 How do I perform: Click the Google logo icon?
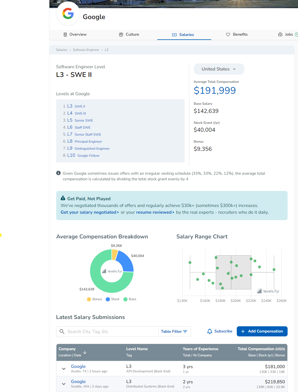tap(68, 13)
